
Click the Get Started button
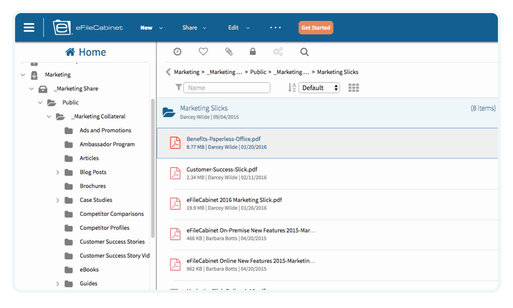(316, 28)
